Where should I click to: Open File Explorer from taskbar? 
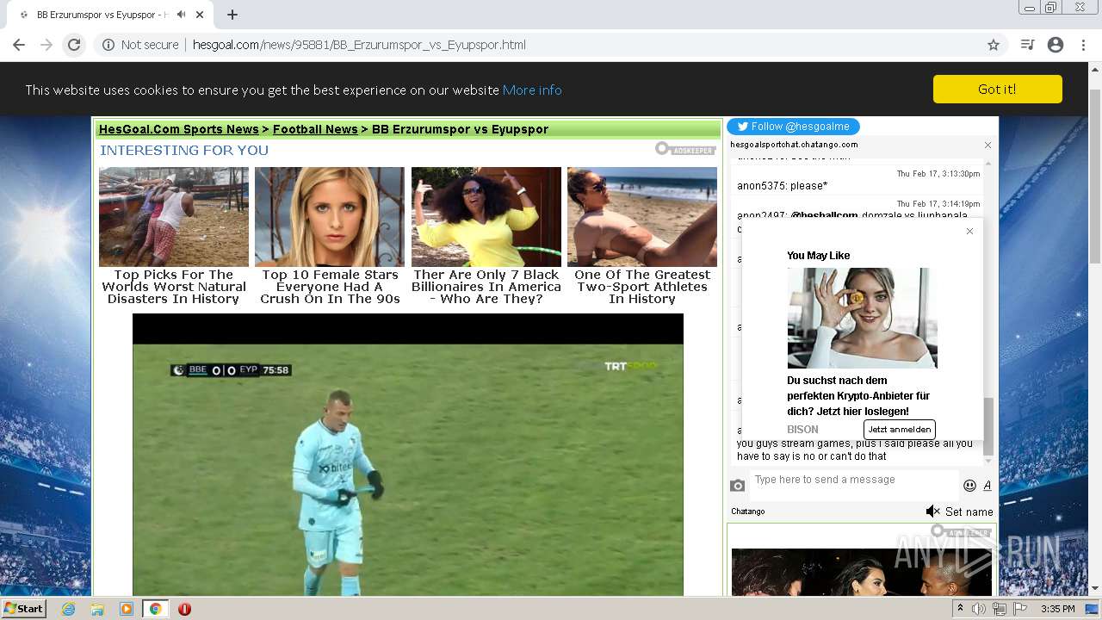pos(97,609)
